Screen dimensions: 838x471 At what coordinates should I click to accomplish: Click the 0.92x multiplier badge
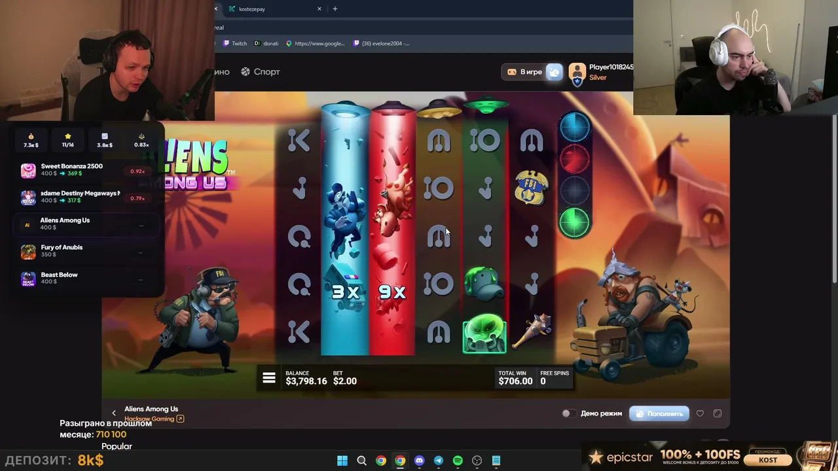pos(137,171)
